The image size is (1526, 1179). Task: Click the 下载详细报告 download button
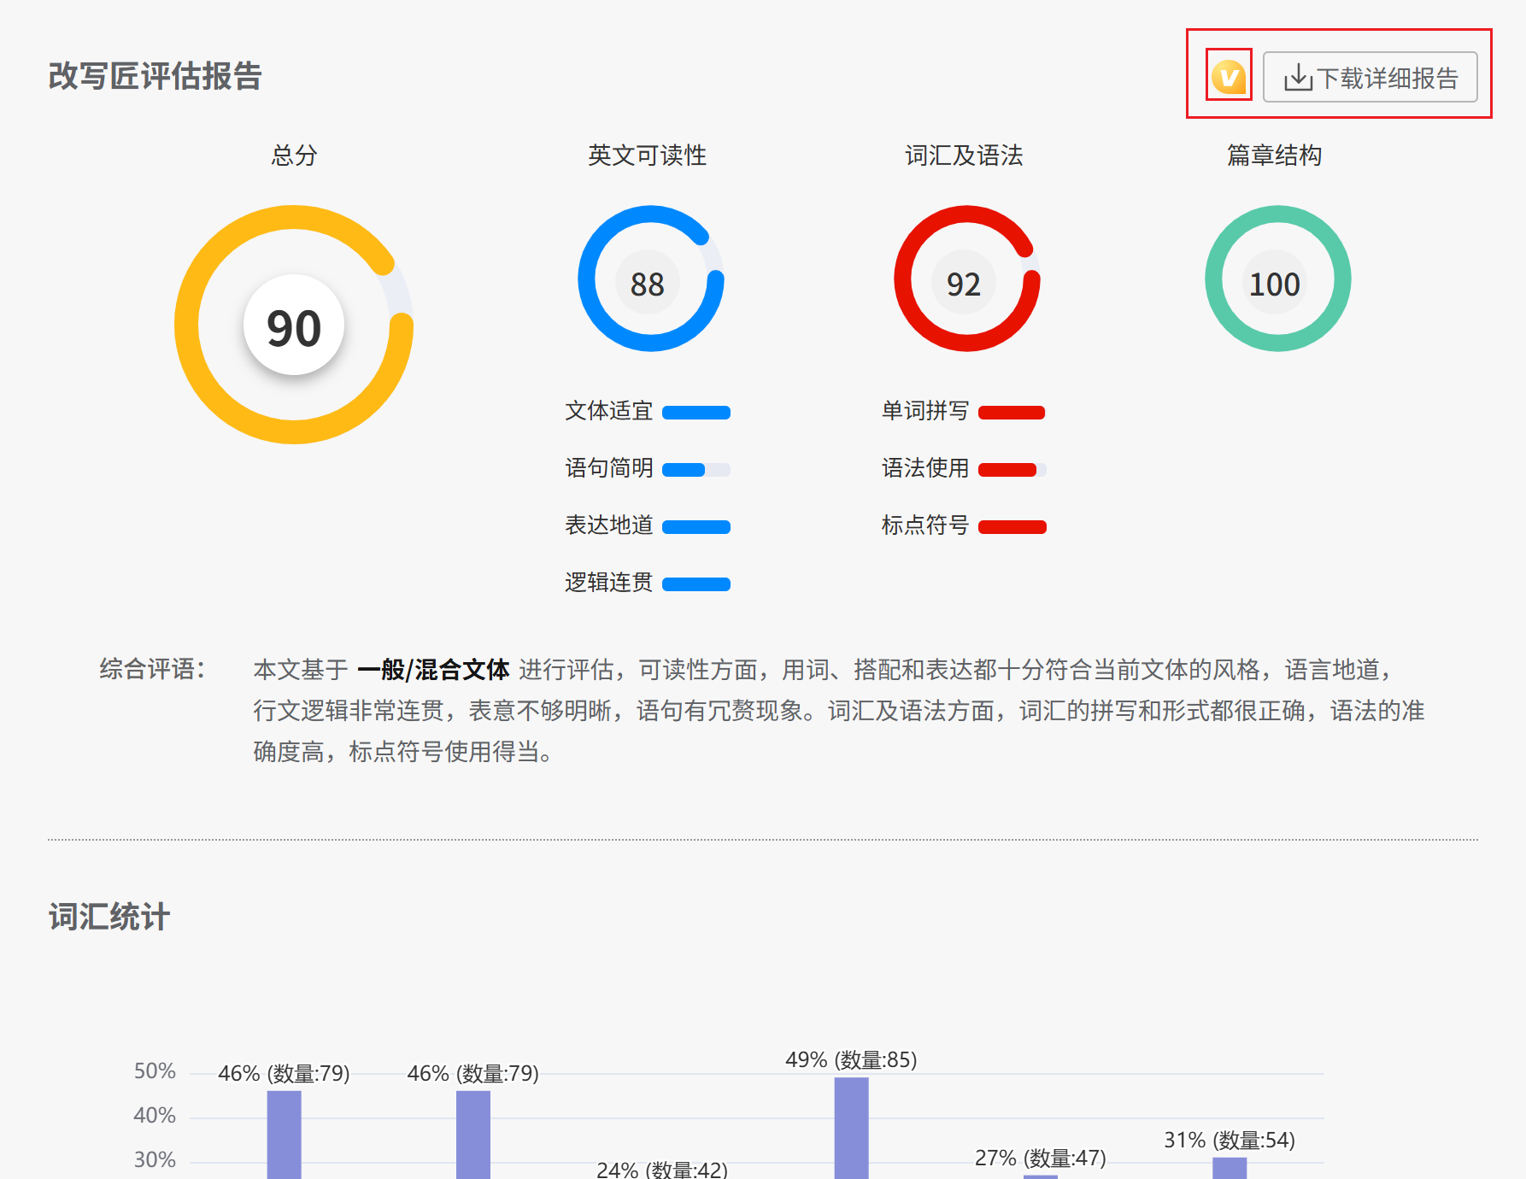tap(1370, 78)
